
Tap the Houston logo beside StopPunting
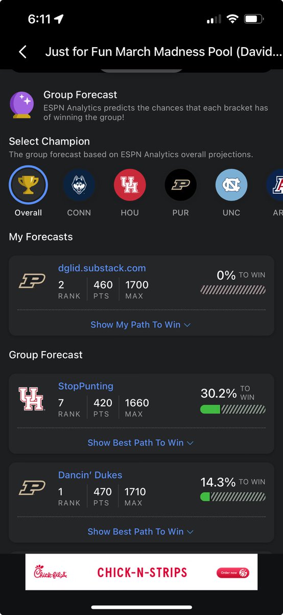click(x=32, y=399)
